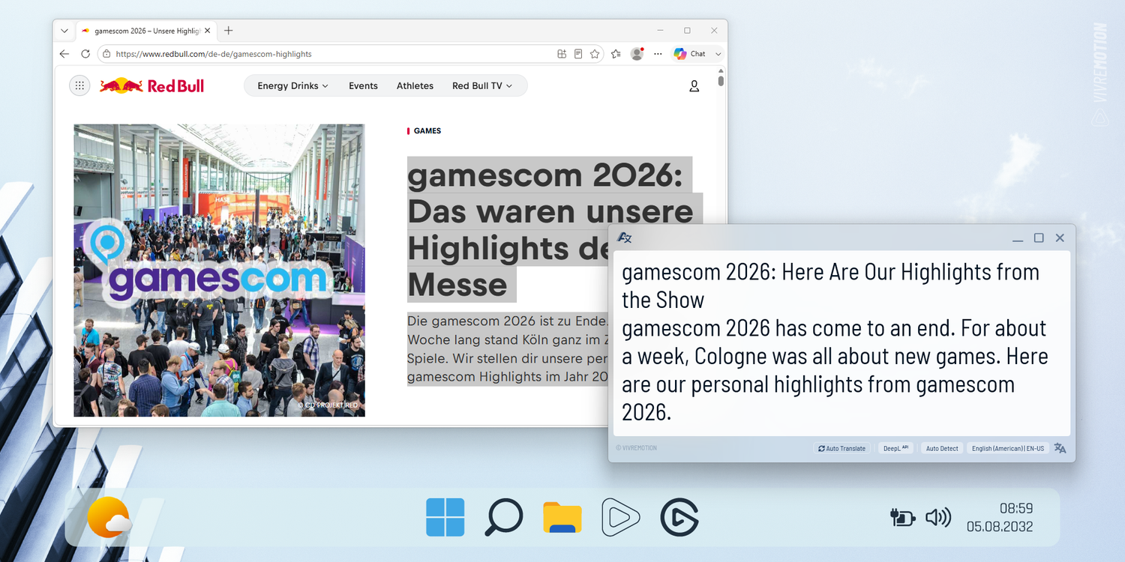Image resolution: width=1125 pixels, height=562 pixels.
Task: Close the gamescom 2026 browser tab
Action: point(208,31)
